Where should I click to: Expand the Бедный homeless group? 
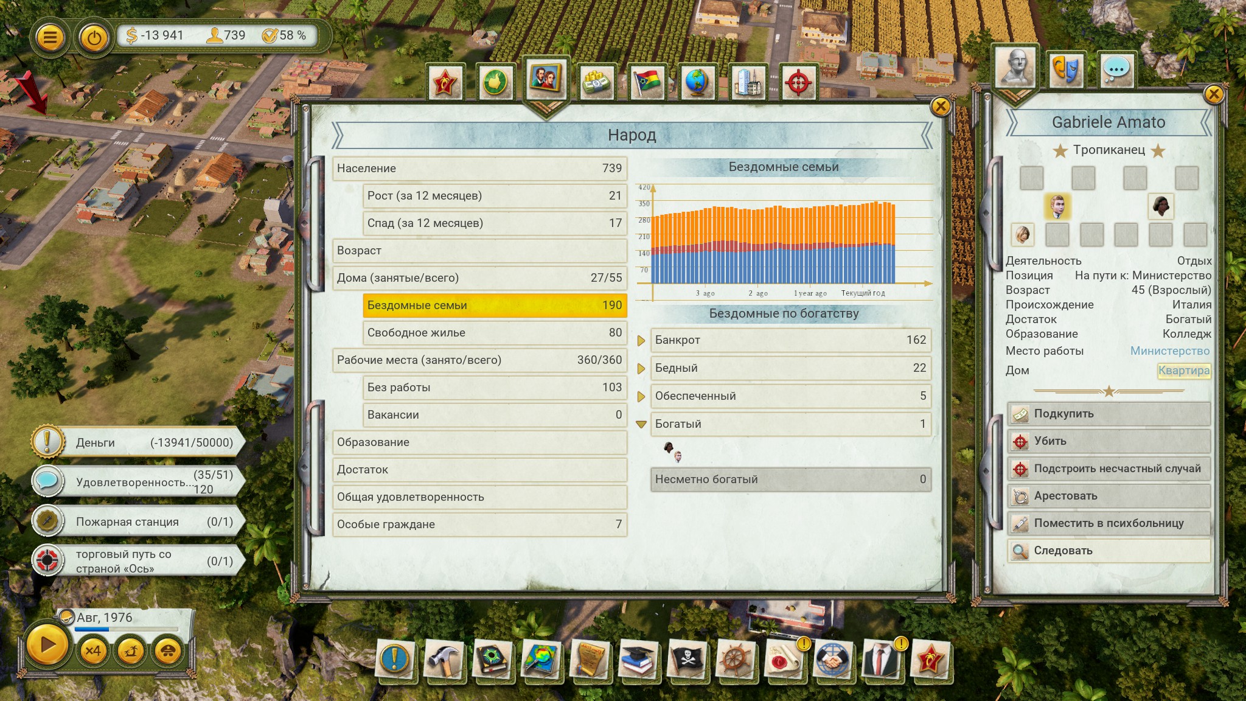pos(641,369)
